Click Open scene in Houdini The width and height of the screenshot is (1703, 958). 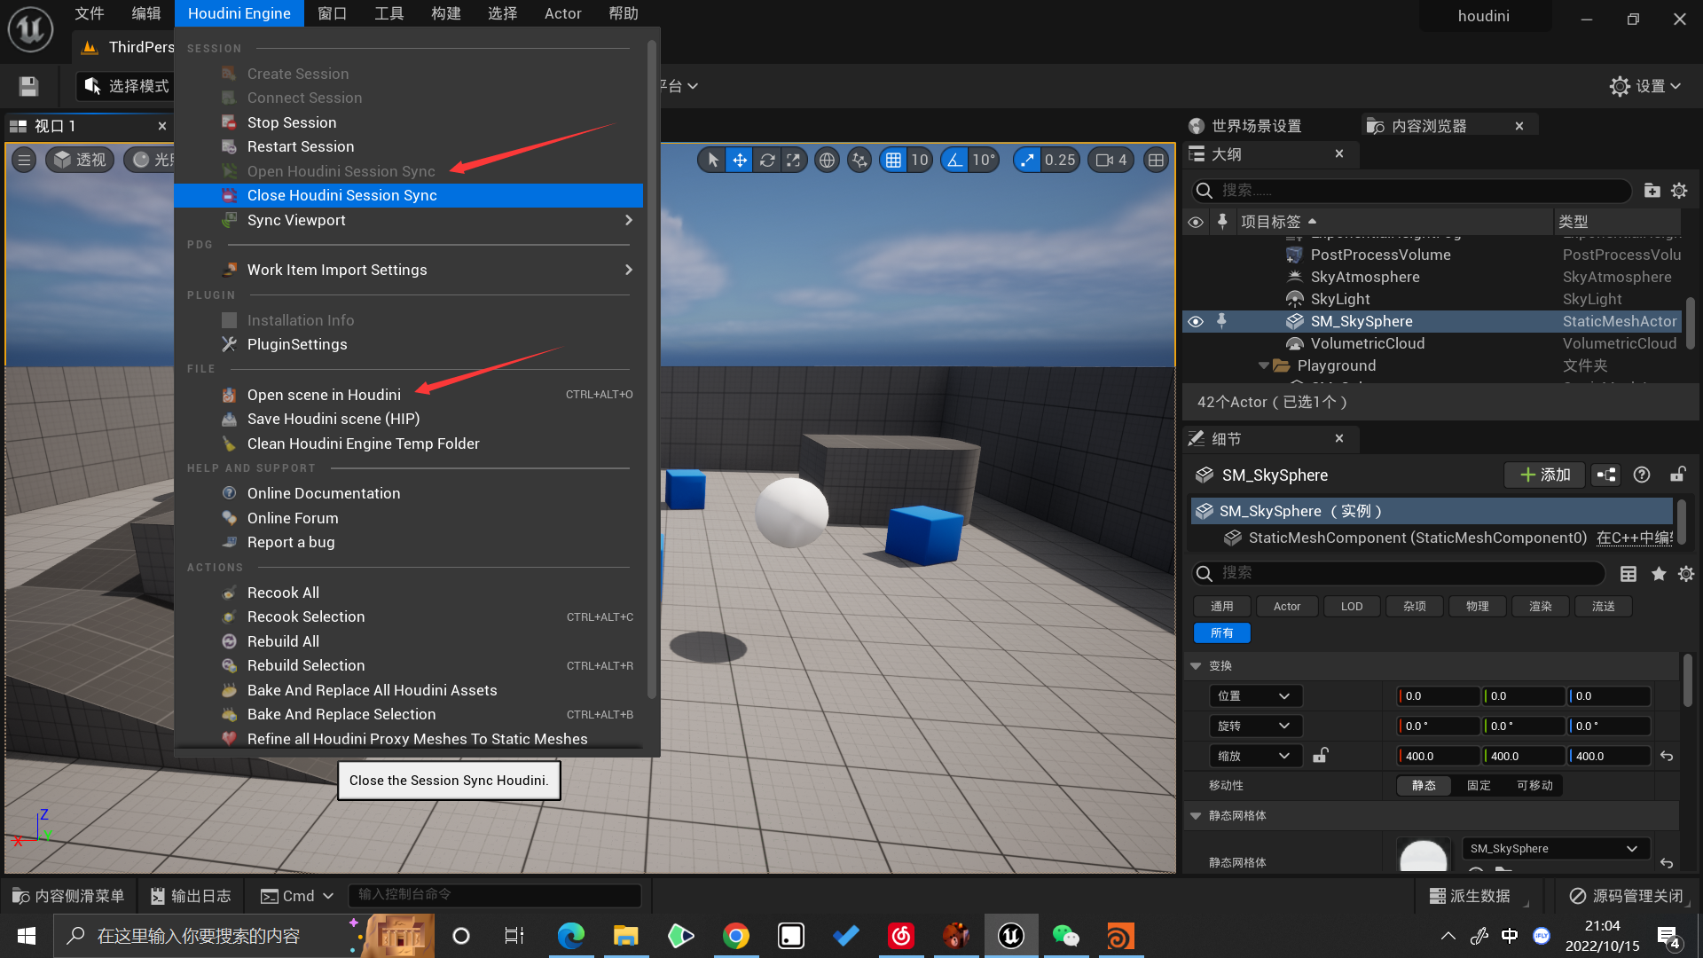pyautogui.click(x=408, y=395)
